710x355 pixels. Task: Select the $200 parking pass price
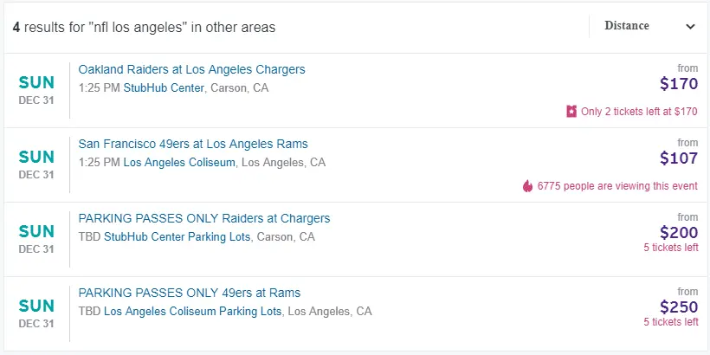click(x=678, y=233)
